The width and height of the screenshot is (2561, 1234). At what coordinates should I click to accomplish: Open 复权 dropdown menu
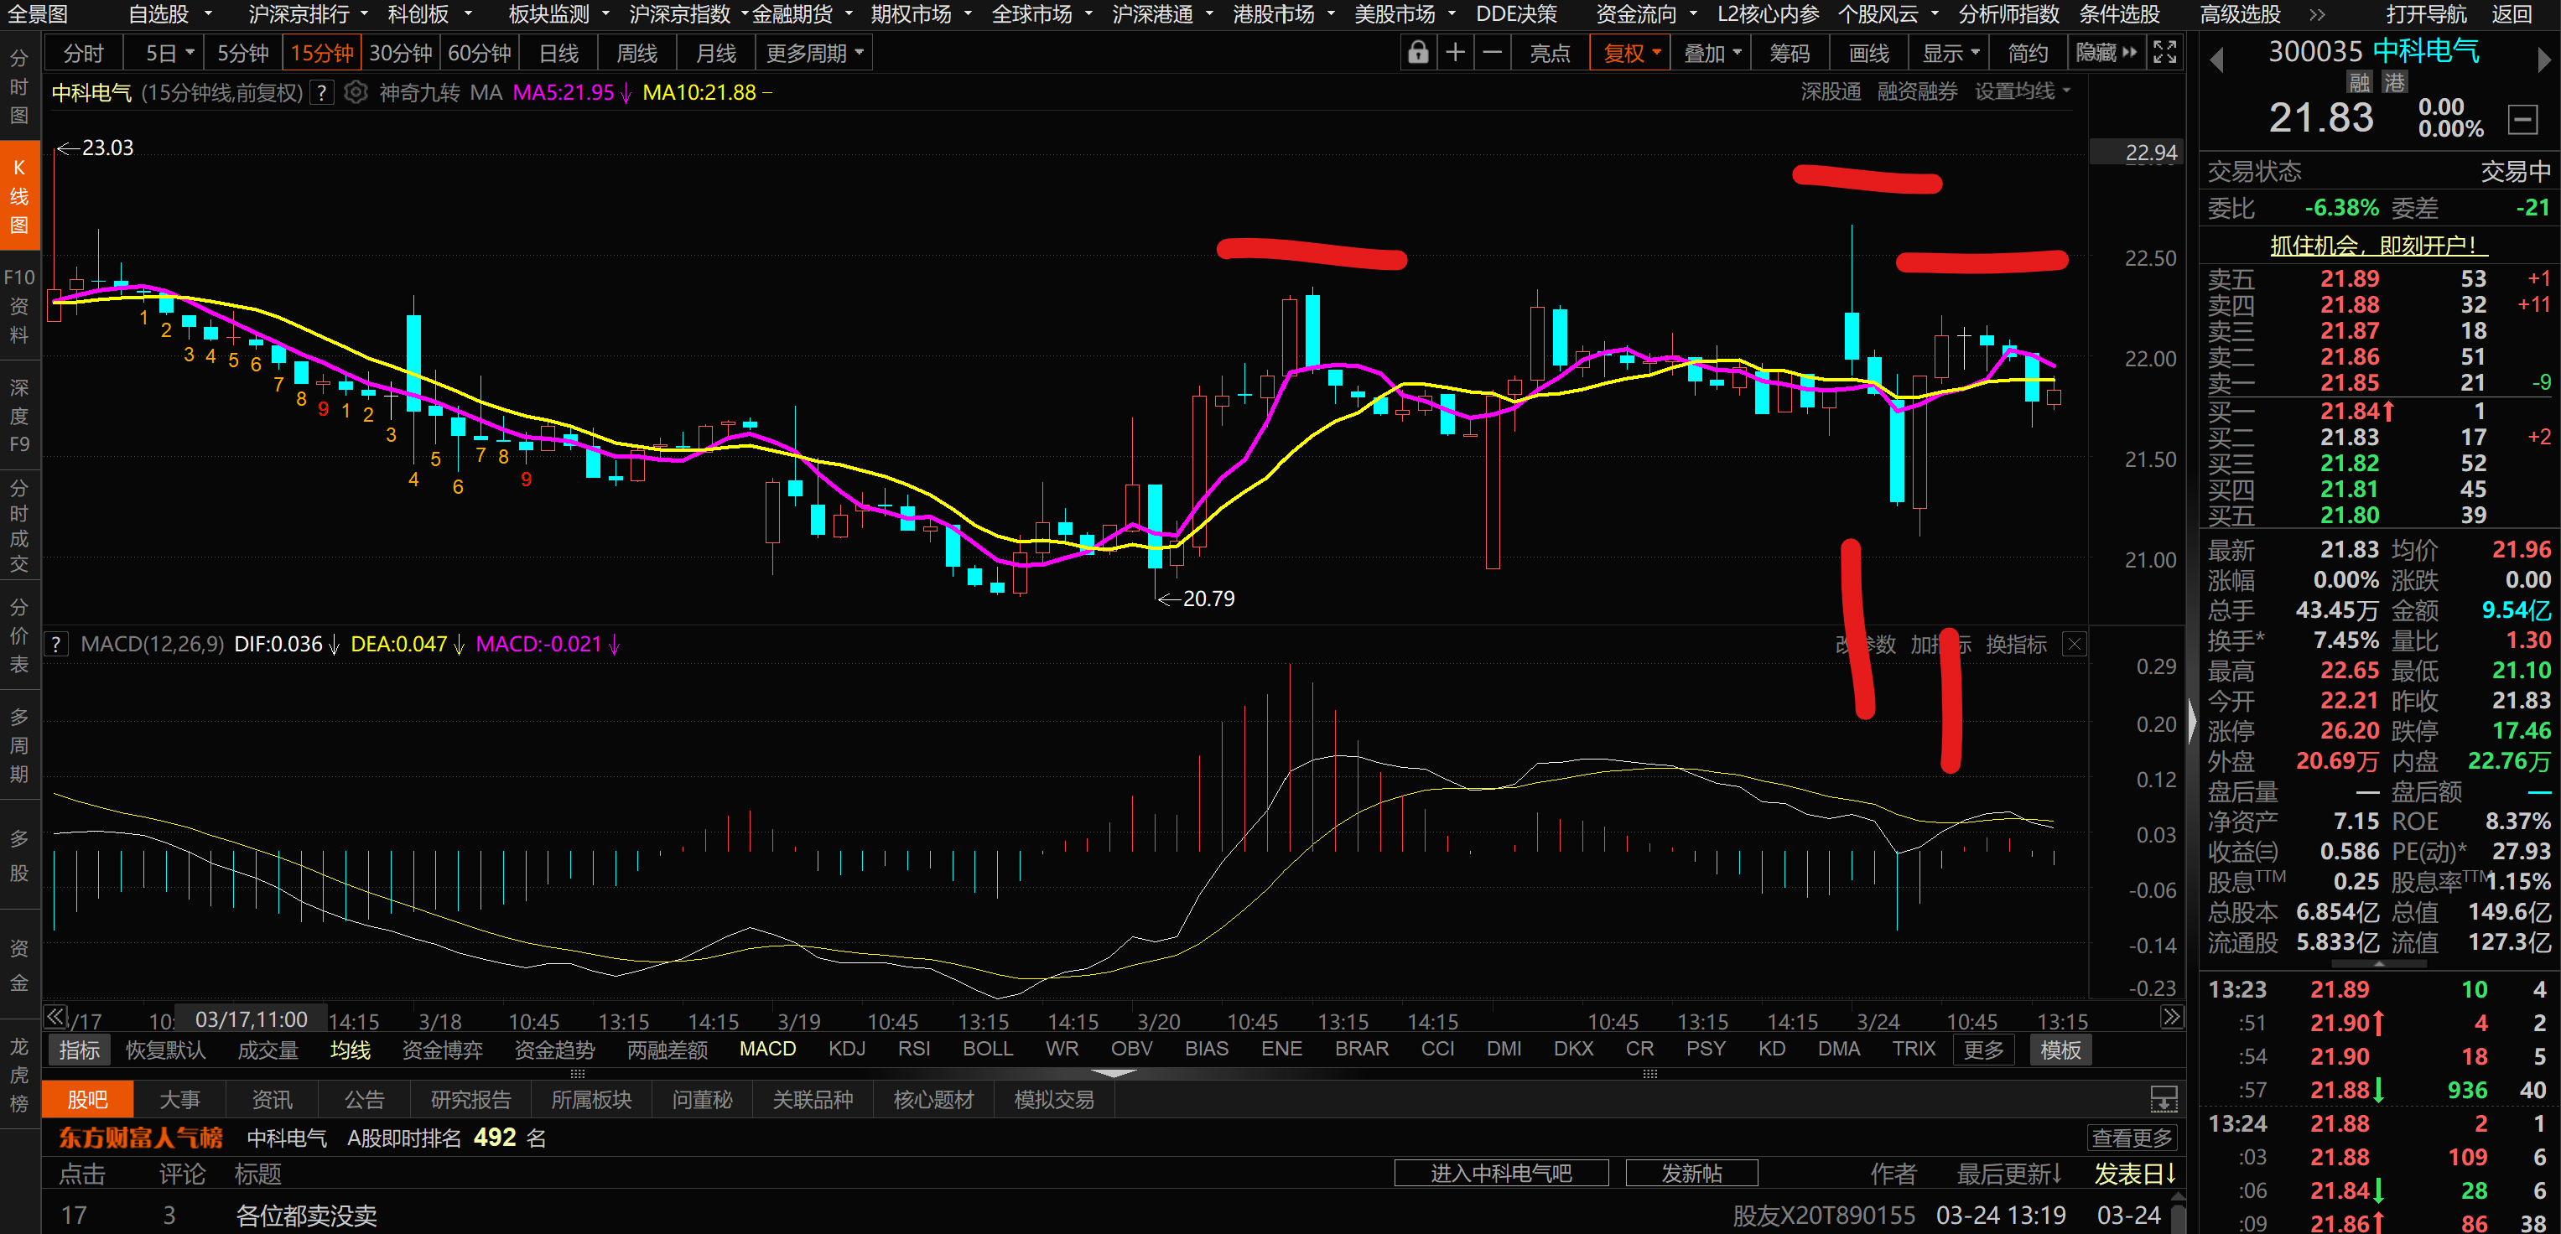[x=1630, y=54]
